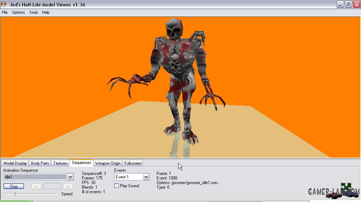This screenshot has height=202, width=361.
Task: Click the 'Sequence#: 3' text
Action: (x=94, y=173)
